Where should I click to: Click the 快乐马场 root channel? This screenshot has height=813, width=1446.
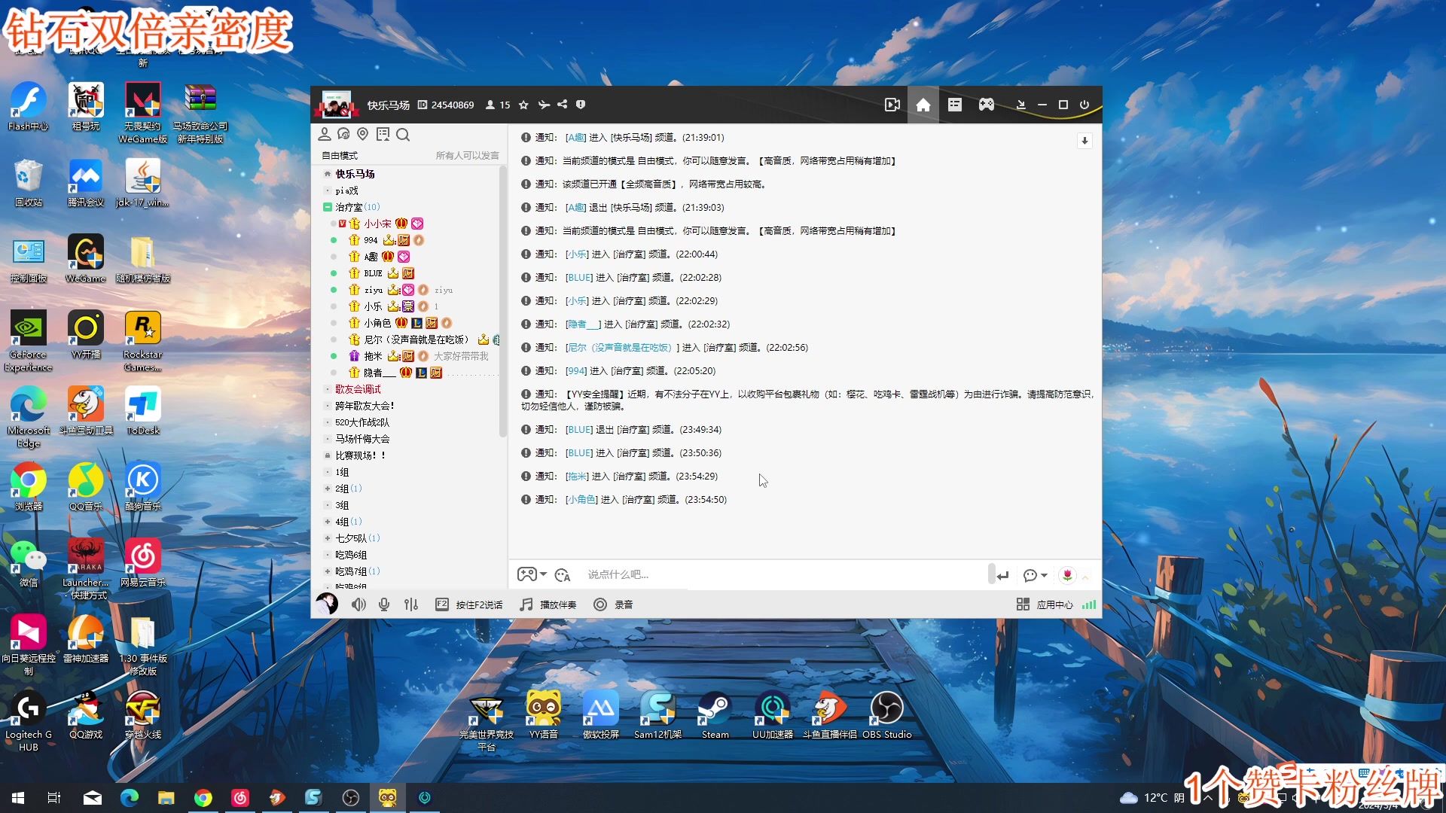[355, 174]
